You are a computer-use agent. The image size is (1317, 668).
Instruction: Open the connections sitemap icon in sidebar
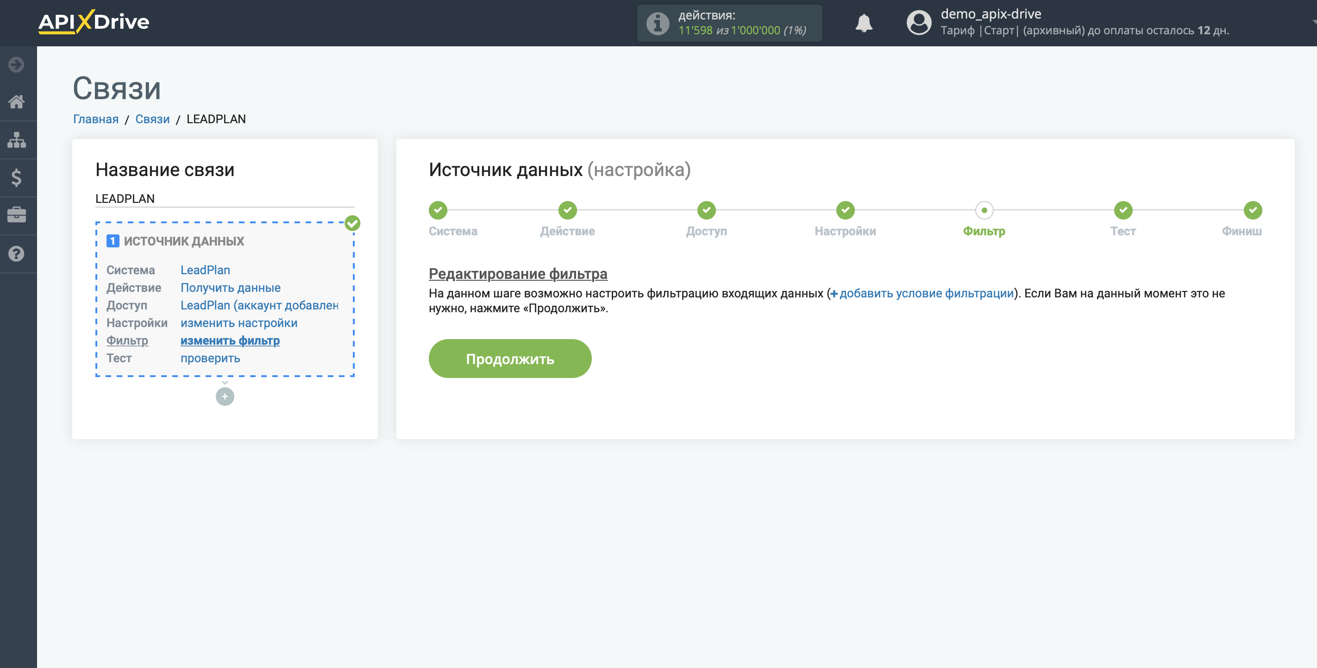[16, 139]
